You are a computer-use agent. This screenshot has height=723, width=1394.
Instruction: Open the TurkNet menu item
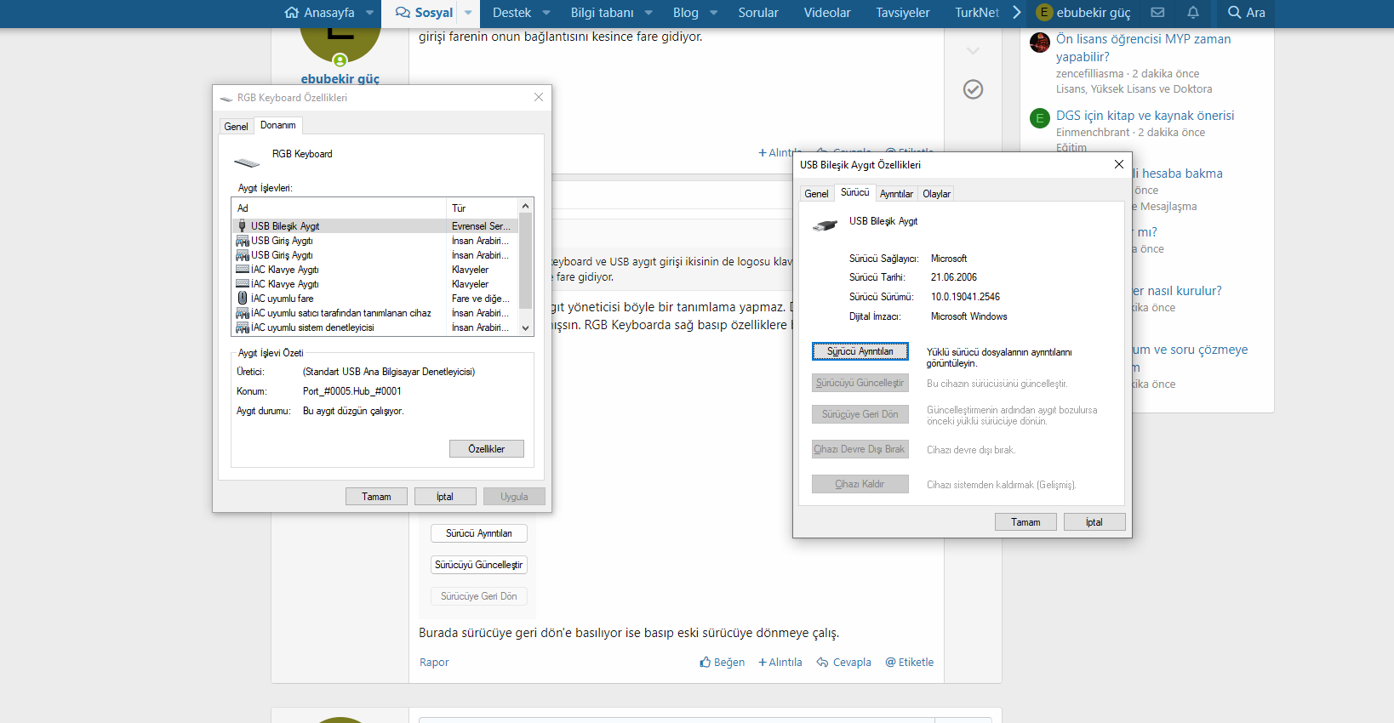(977, 13)
